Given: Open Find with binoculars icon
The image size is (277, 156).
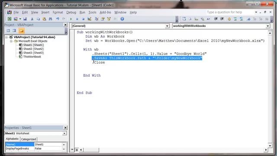Looking at the screenshot, I should click(x=50, y=19).
